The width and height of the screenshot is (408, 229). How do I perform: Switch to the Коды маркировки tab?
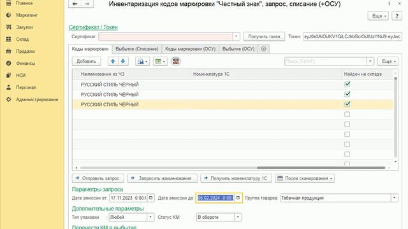(x=91, y=49)
